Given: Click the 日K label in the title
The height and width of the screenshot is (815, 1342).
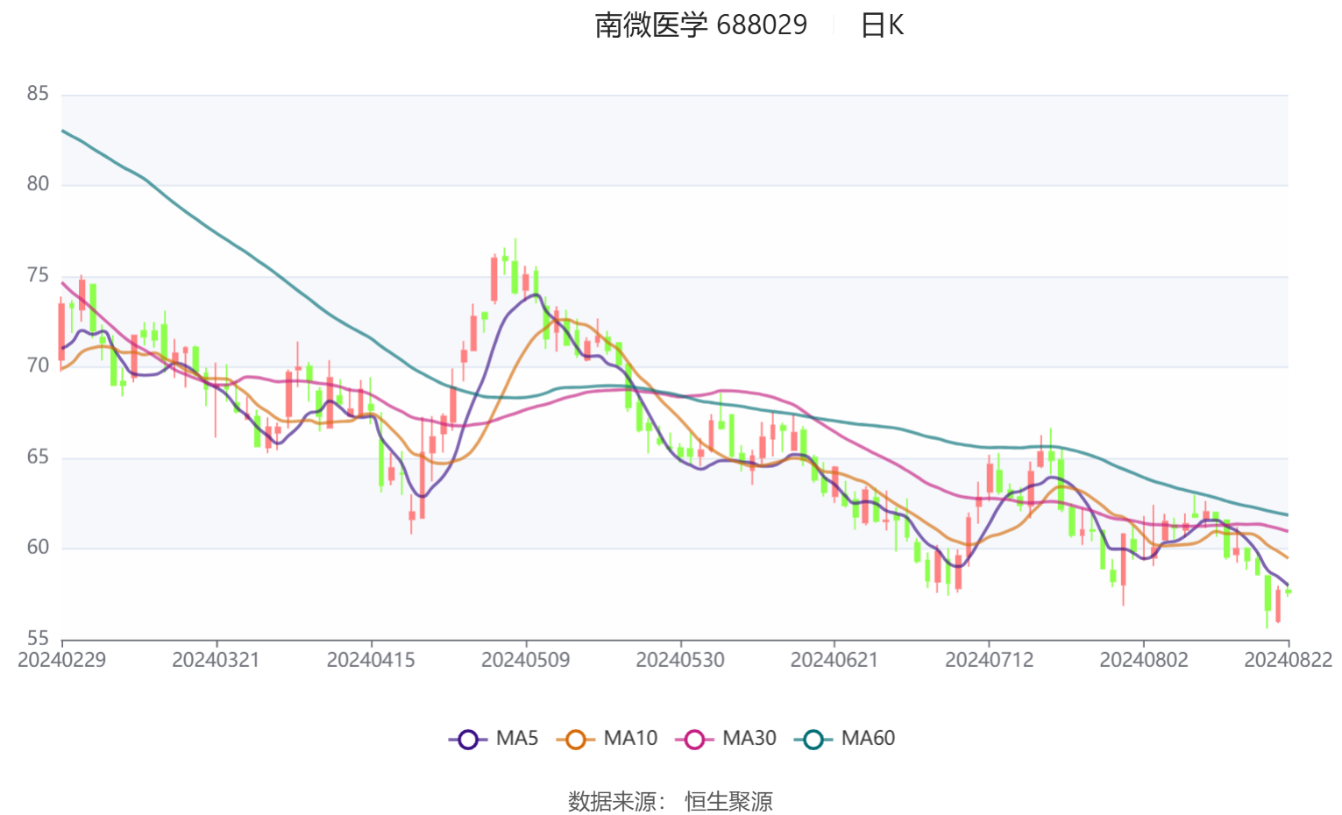Looking at the screenshot, I should 882,25.
